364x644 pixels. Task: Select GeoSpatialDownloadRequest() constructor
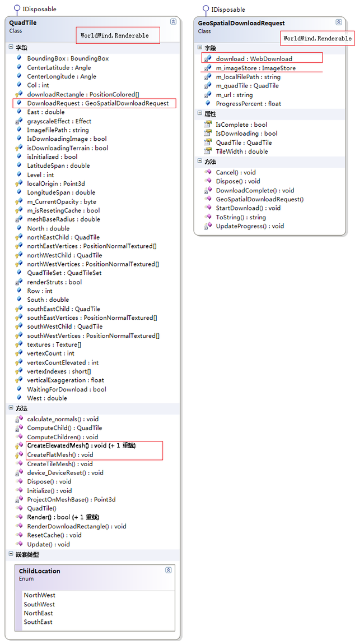point(260,199)
